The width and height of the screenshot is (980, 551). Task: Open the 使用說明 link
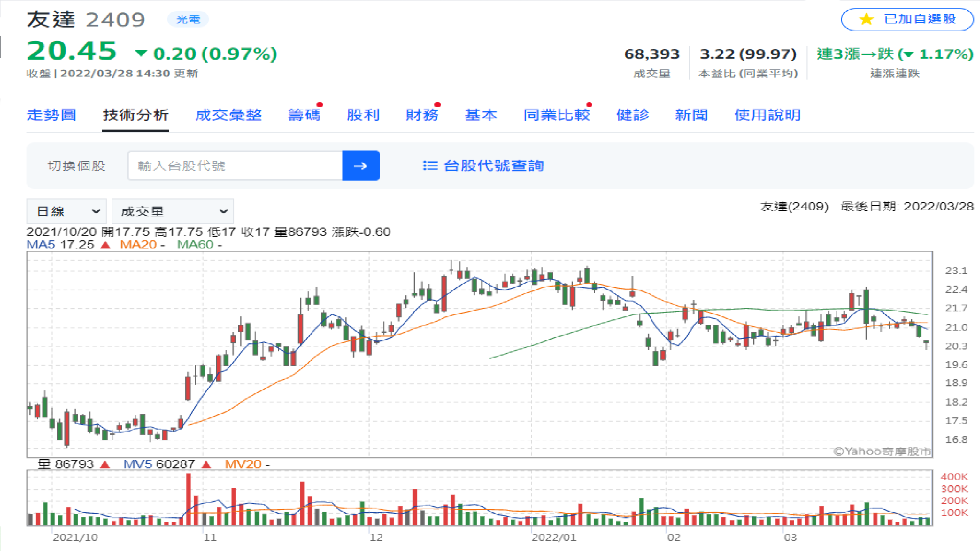point(767,115)
